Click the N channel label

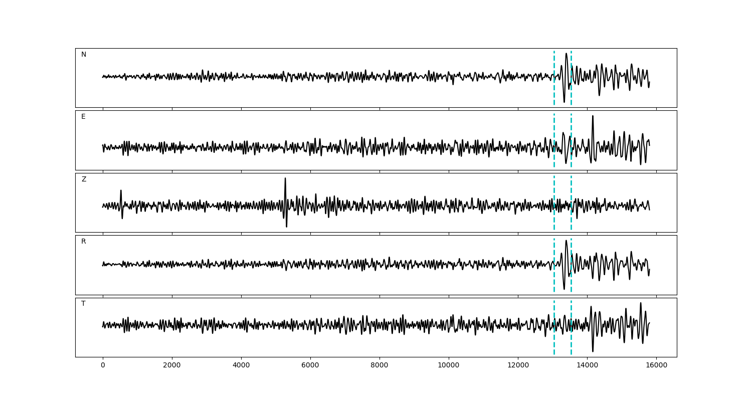(84, 55)
